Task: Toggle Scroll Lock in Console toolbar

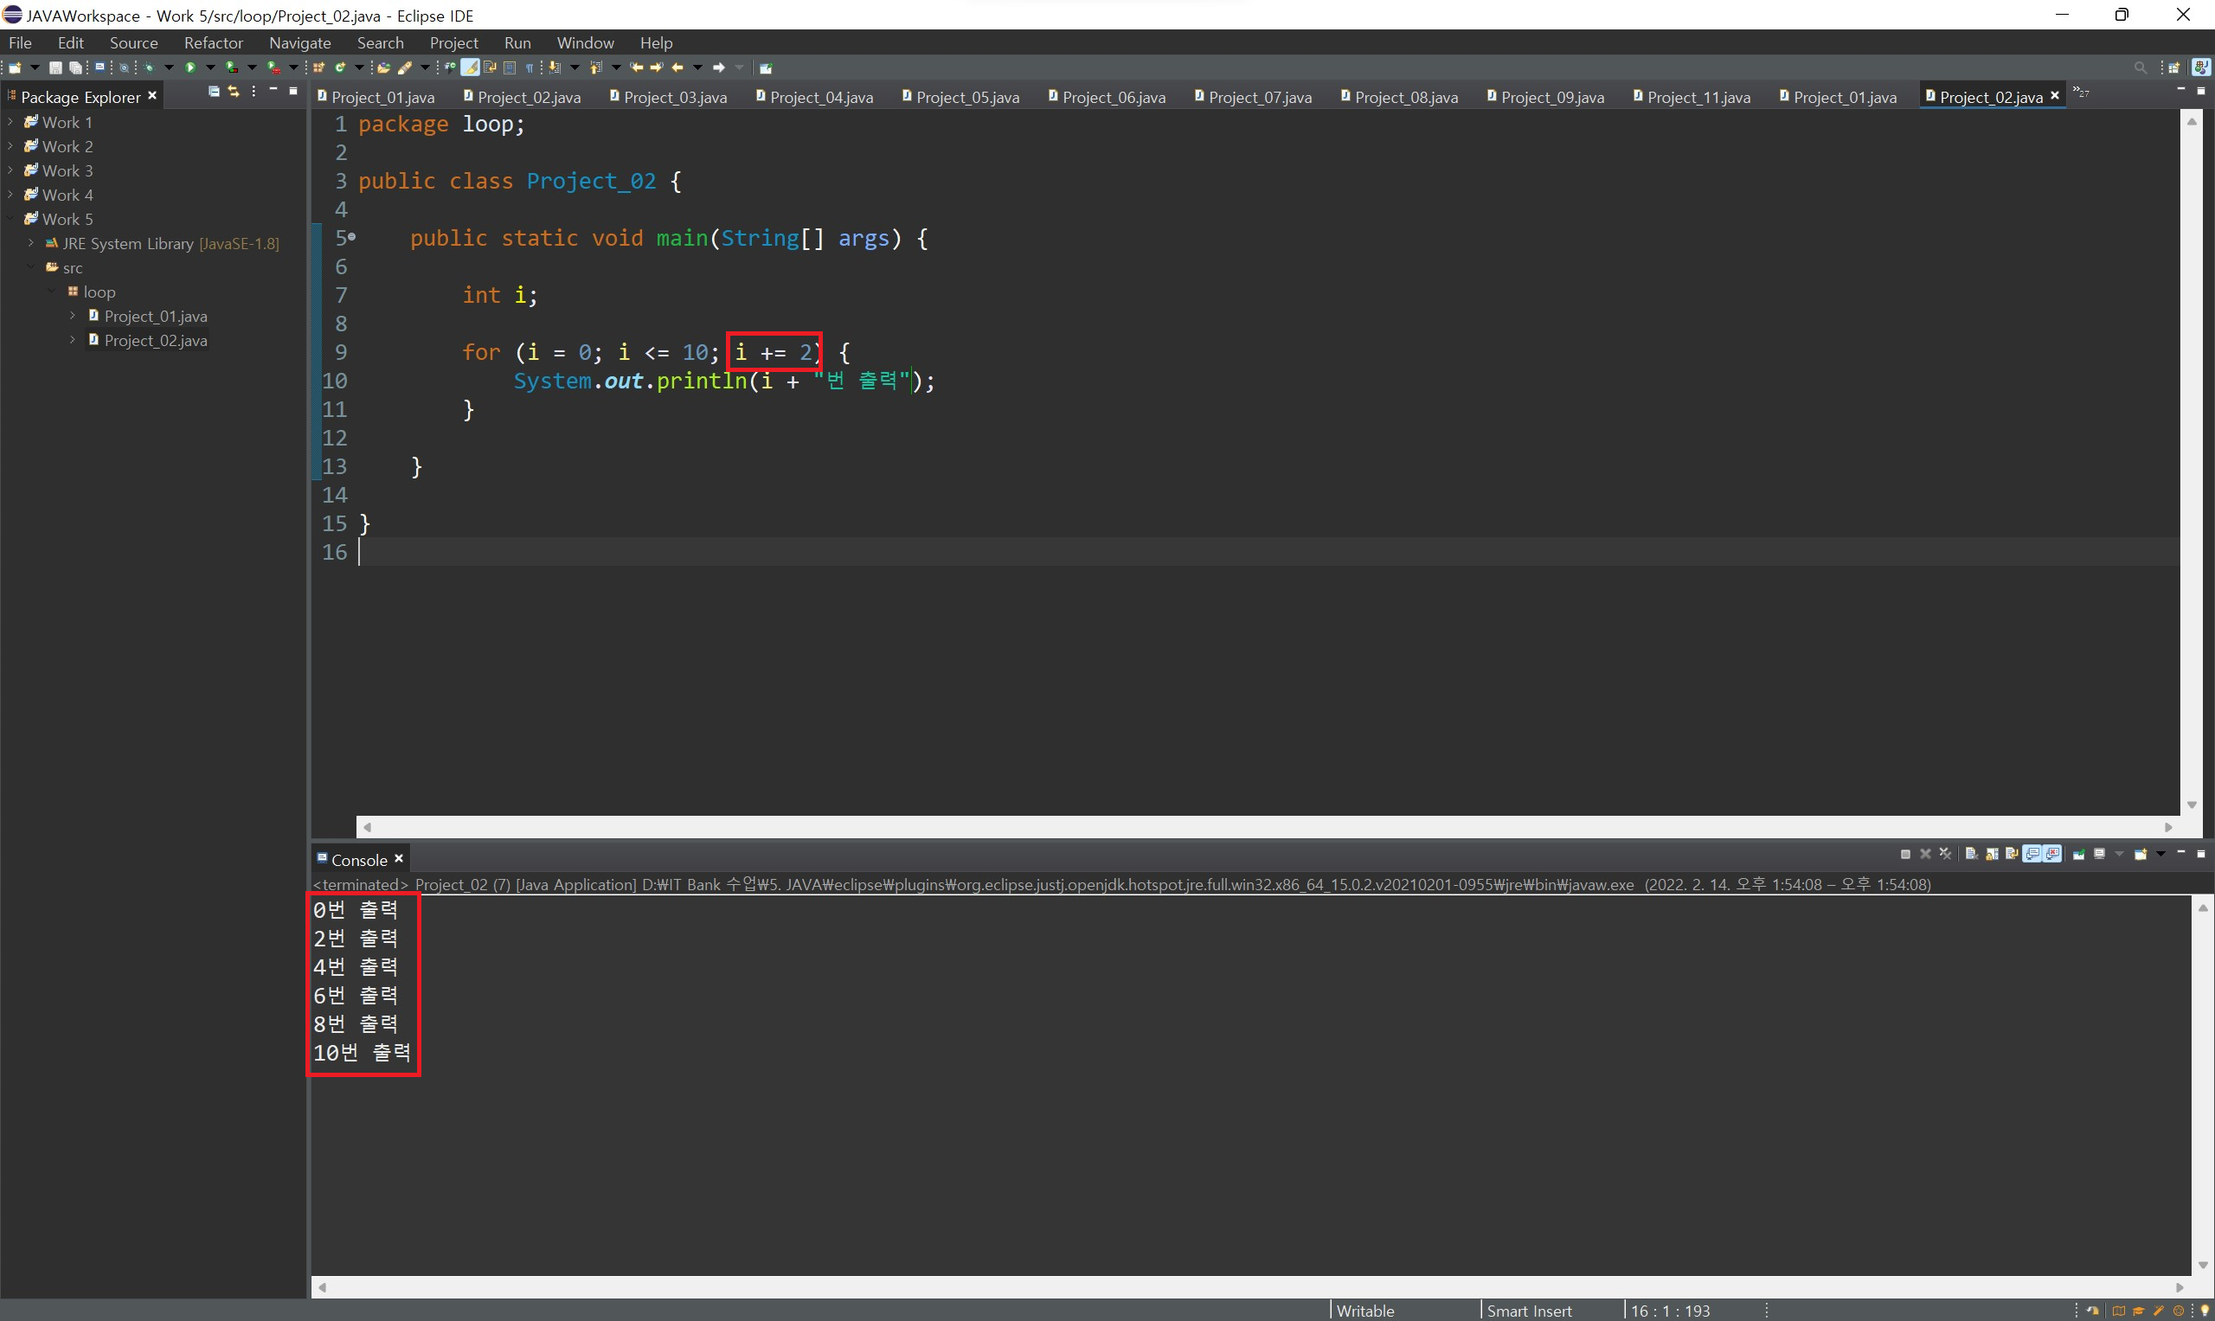Action: coord(1992,854)
